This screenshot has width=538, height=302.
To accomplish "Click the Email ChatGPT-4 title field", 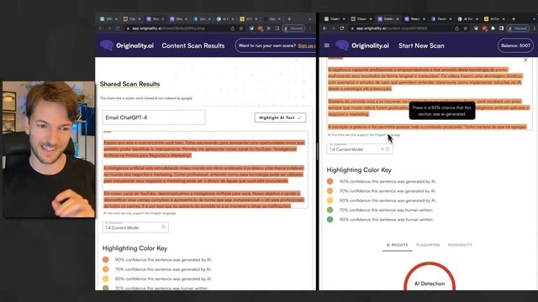I will click(x=154, y=117).
